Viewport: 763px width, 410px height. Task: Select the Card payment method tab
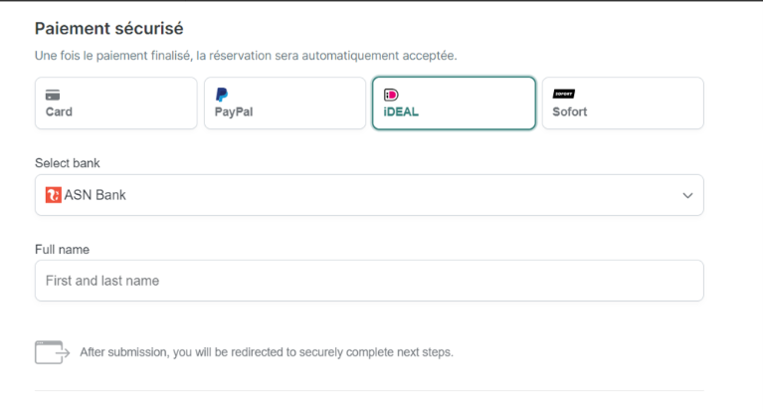pyautogui.click(x=115, y=103)
